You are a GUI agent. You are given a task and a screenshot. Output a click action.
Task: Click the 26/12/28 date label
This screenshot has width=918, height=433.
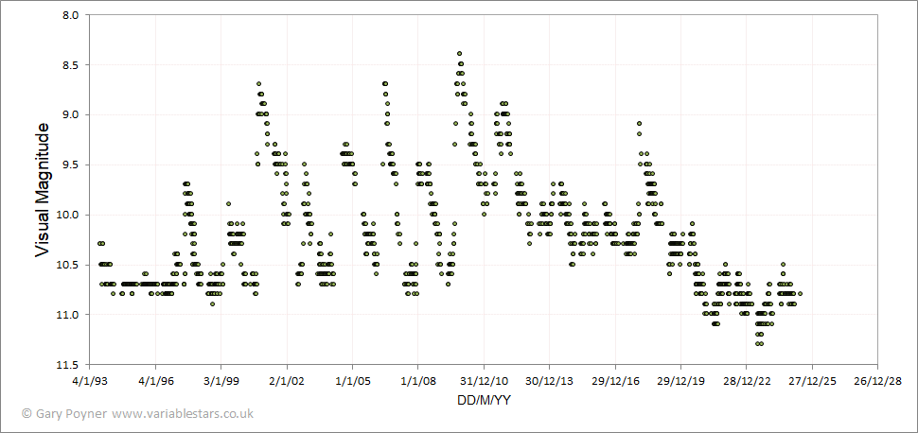[x=877, y=382]
